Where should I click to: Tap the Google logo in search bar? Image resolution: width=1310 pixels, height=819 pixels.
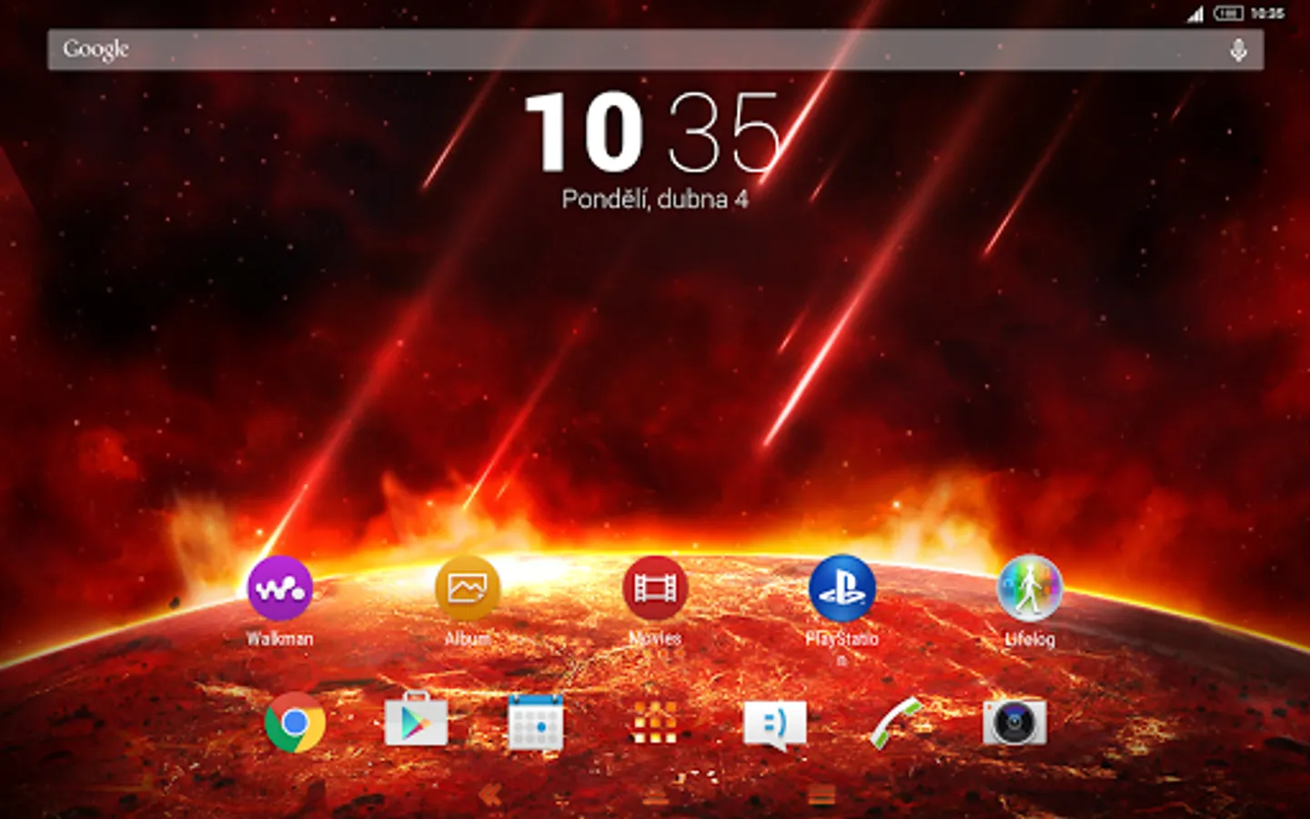pyautogui.click(x=96, y=49)
